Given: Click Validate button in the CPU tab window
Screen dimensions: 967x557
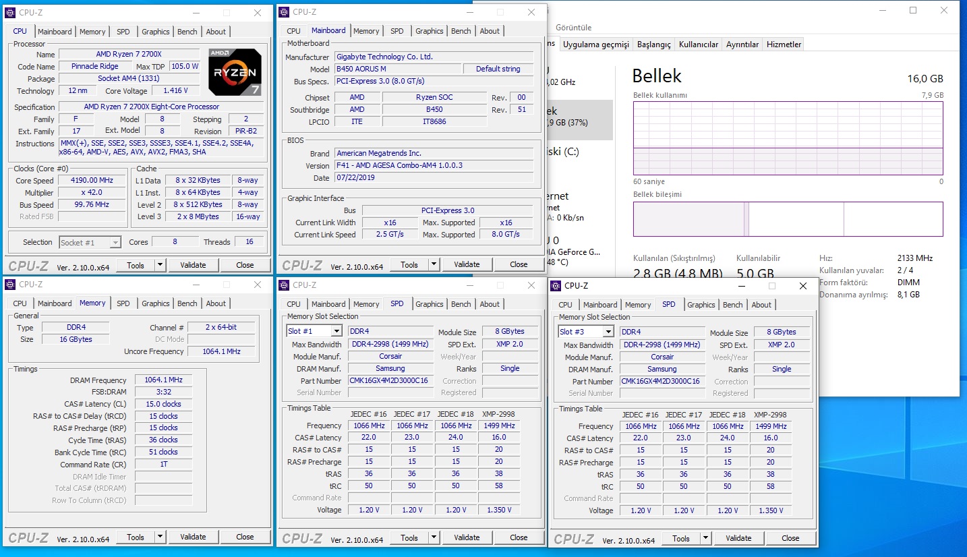Looking at the screenshot, I should click(x=193, y=265).
